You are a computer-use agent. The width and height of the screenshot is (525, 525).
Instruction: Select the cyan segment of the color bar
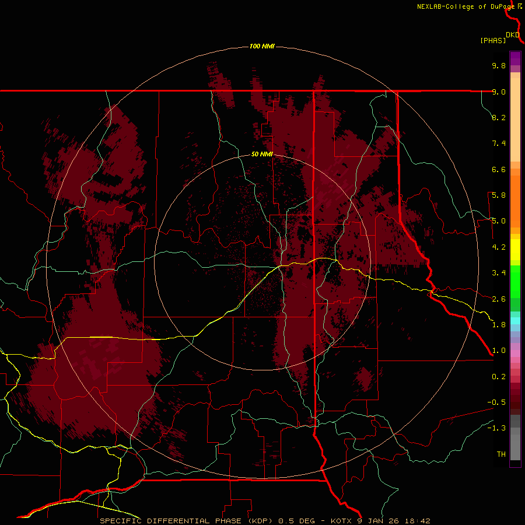click(x=515, y=321)
